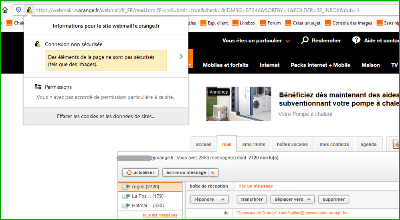Click the transférer button
Viewport: 400px width, 220px height.
252,199
